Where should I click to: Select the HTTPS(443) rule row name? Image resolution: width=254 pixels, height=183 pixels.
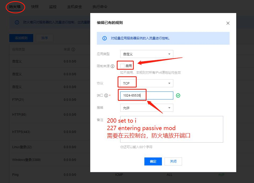point(21,132)
